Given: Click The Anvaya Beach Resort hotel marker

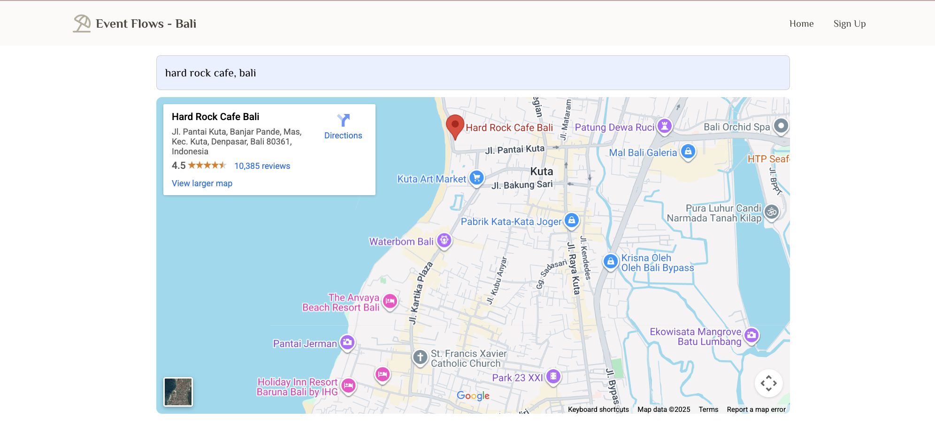Looking at the screenshot, I should click(390, 302).
